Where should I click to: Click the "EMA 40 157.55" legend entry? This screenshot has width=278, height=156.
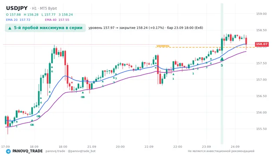(x=57, y=20)
